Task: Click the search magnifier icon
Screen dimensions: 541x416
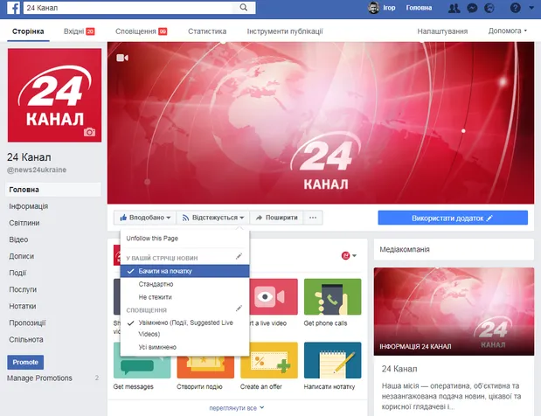Action: tap(241, 8)
